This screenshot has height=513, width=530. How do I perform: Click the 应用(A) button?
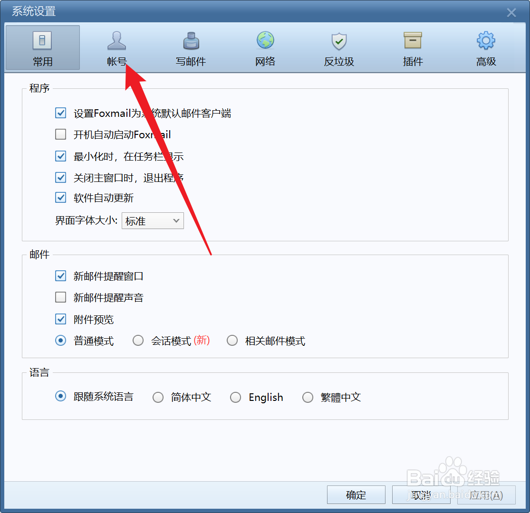point(486,495)
